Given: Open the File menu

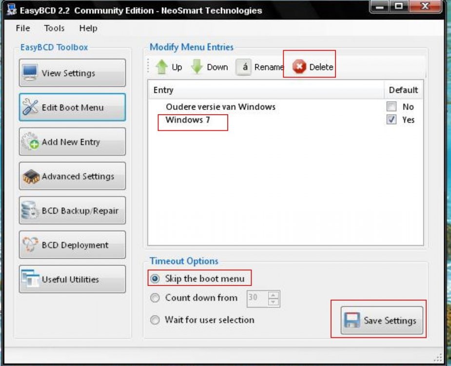Looking at the screenshot, I should coord(23,28).
